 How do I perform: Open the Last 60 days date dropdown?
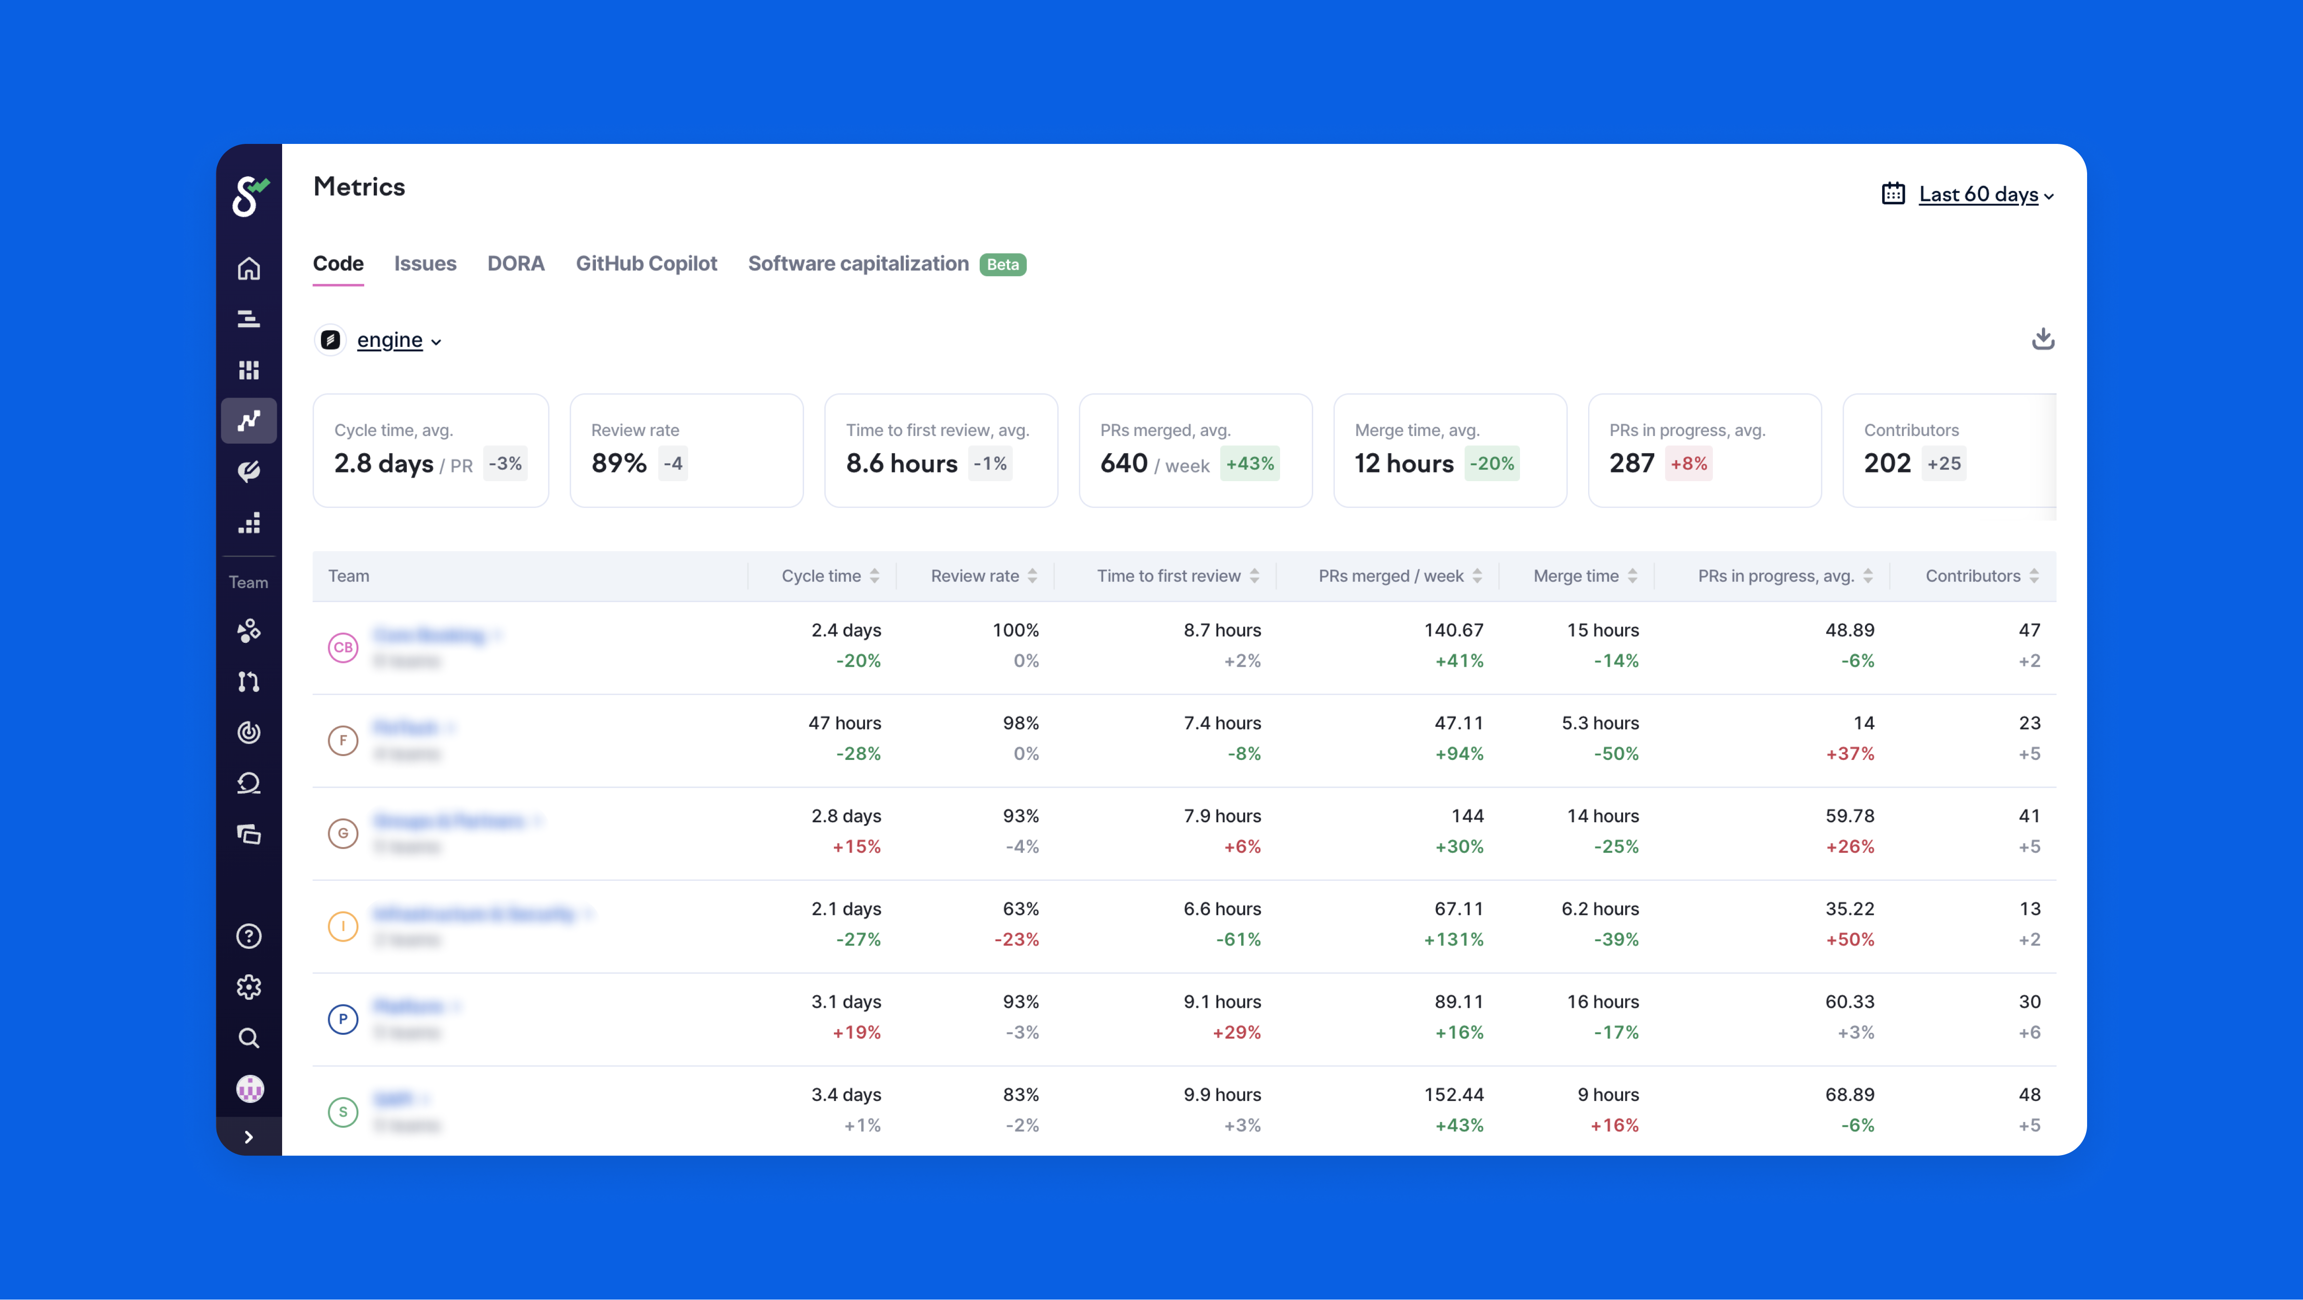click(x=1978, y=194)
